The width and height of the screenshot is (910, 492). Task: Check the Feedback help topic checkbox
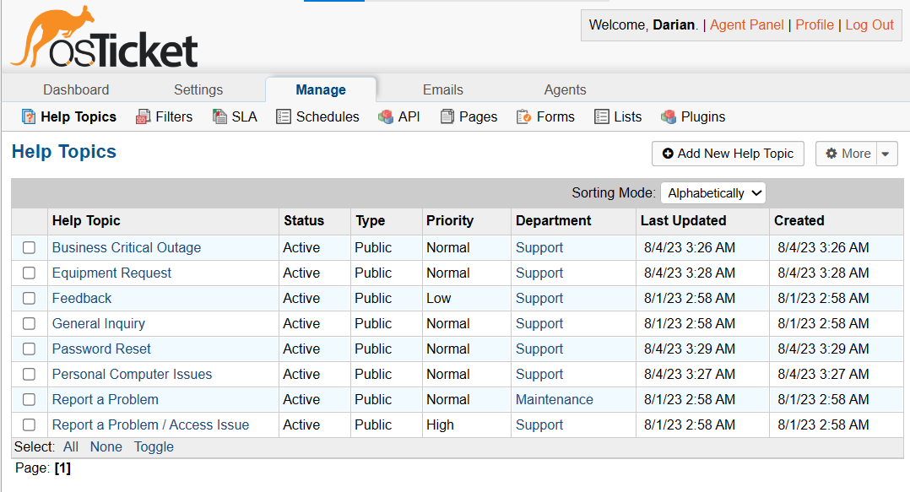29,298
